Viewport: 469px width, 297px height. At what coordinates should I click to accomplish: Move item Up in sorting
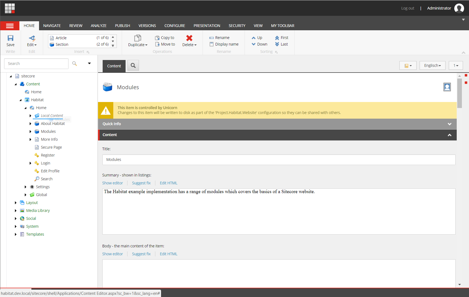pyautogui.click(x=257, y=38)
